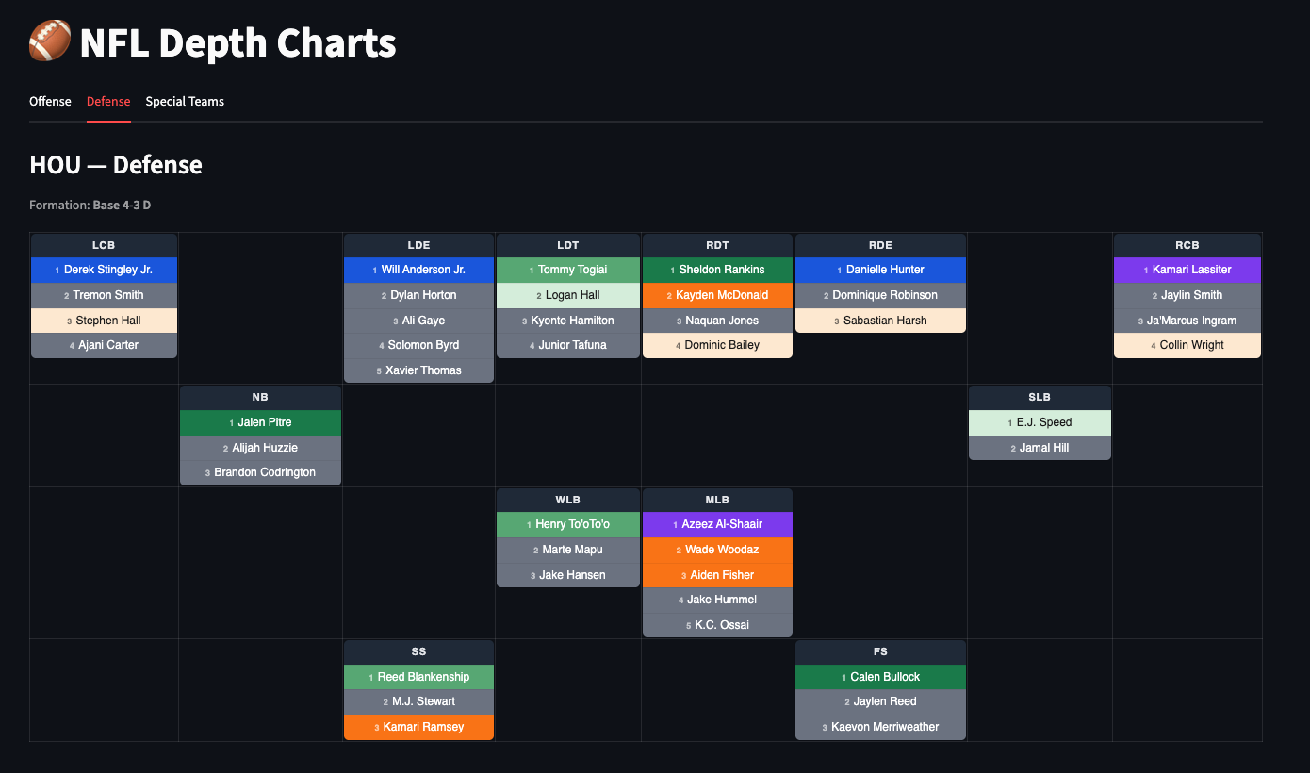The height and width of the screenshot is (773, 1310).
Task: Click Dylan Horton player row
Action: tap(418, 295)
